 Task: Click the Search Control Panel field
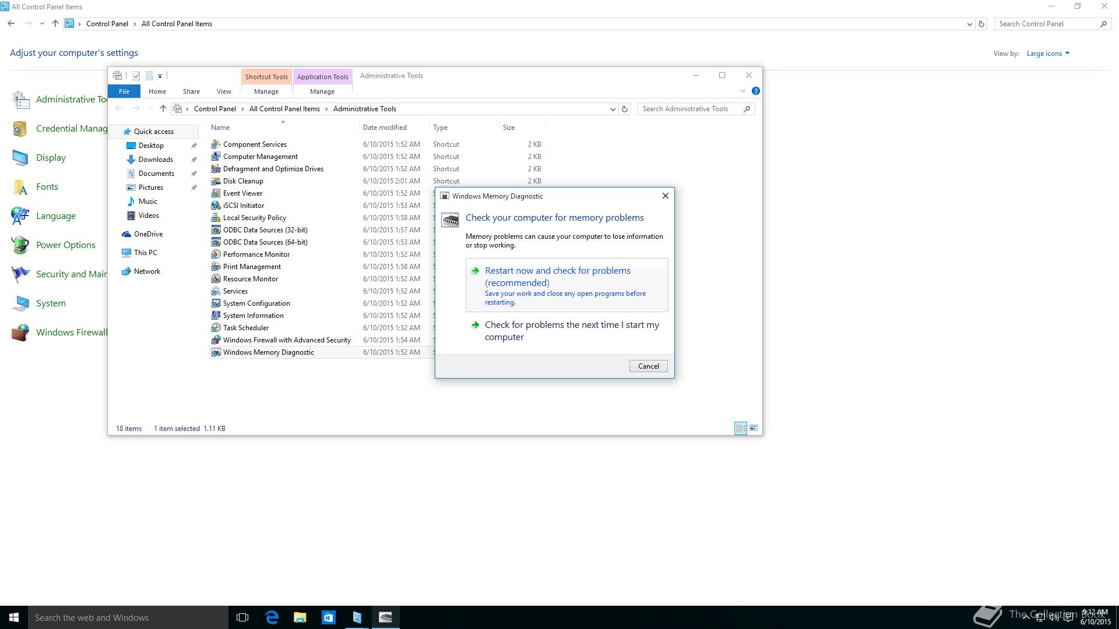pyautogui.click(x=1053, y=24)
